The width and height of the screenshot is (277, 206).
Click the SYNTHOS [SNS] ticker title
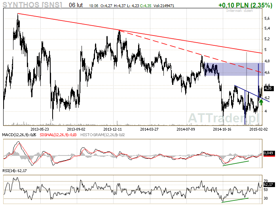32,5
